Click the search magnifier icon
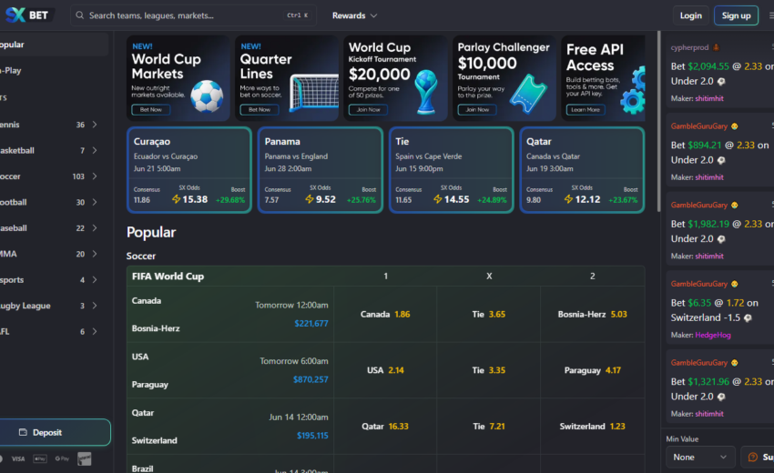The width and height of the screenshot is (774, 473). coord(79,15)
